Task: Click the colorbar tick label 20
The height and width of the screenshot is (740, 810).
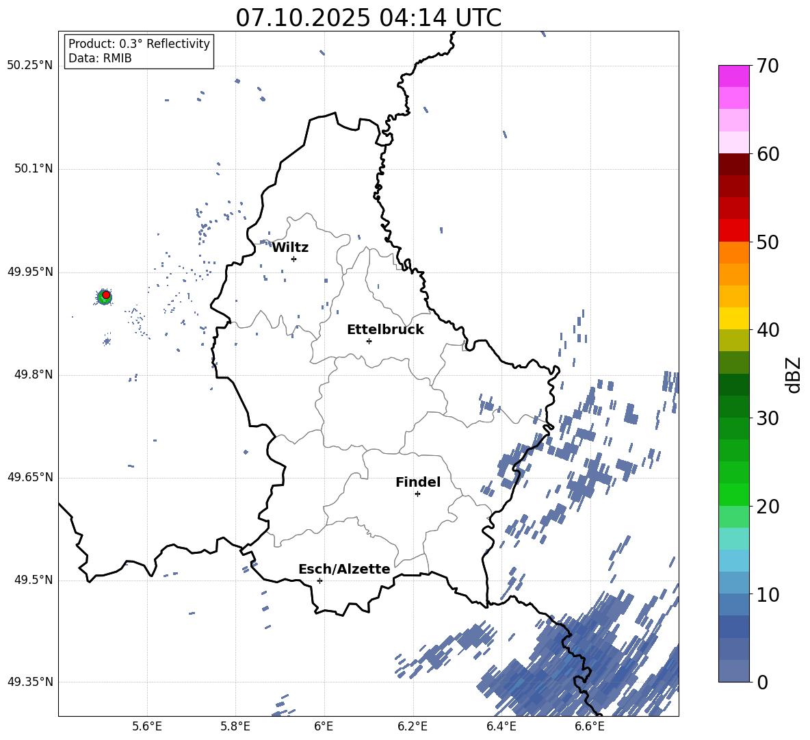Action: click(x=768, y=506)
